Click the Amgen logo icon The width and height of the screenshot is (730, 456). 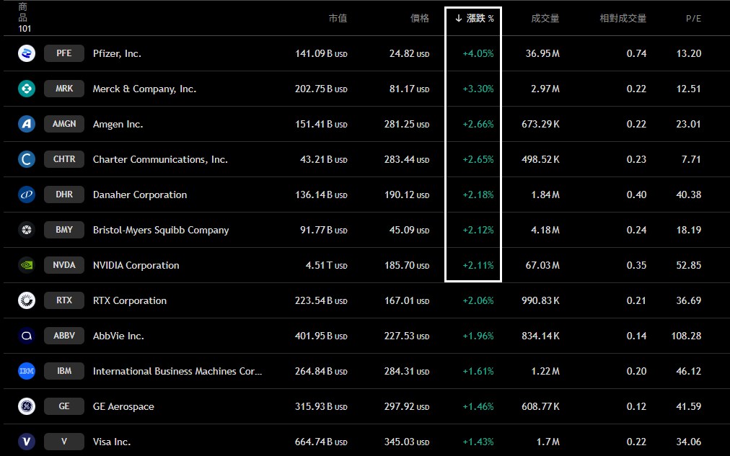click(x=27, y=124)
